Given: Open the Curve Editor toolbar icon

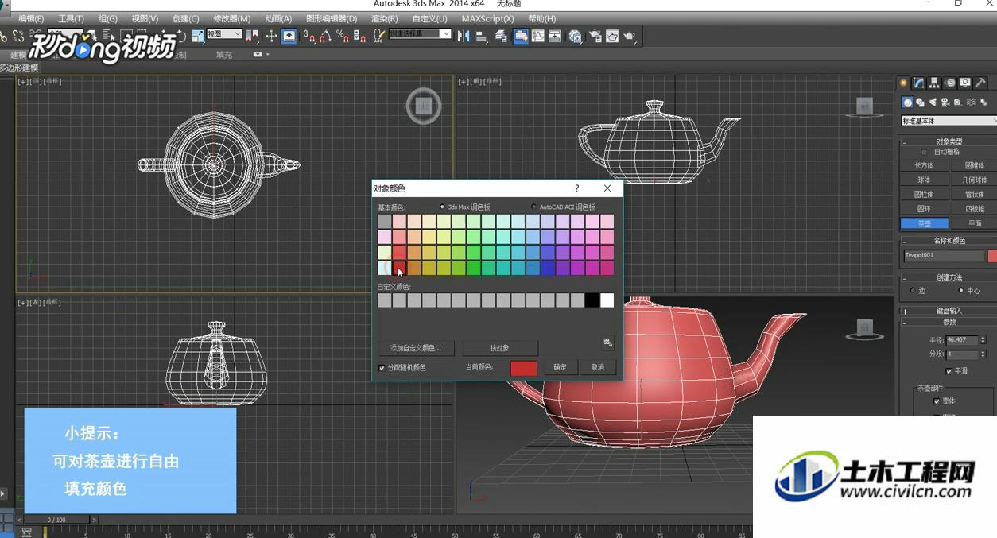Looking at the screenshot, I should coord(538,36).
